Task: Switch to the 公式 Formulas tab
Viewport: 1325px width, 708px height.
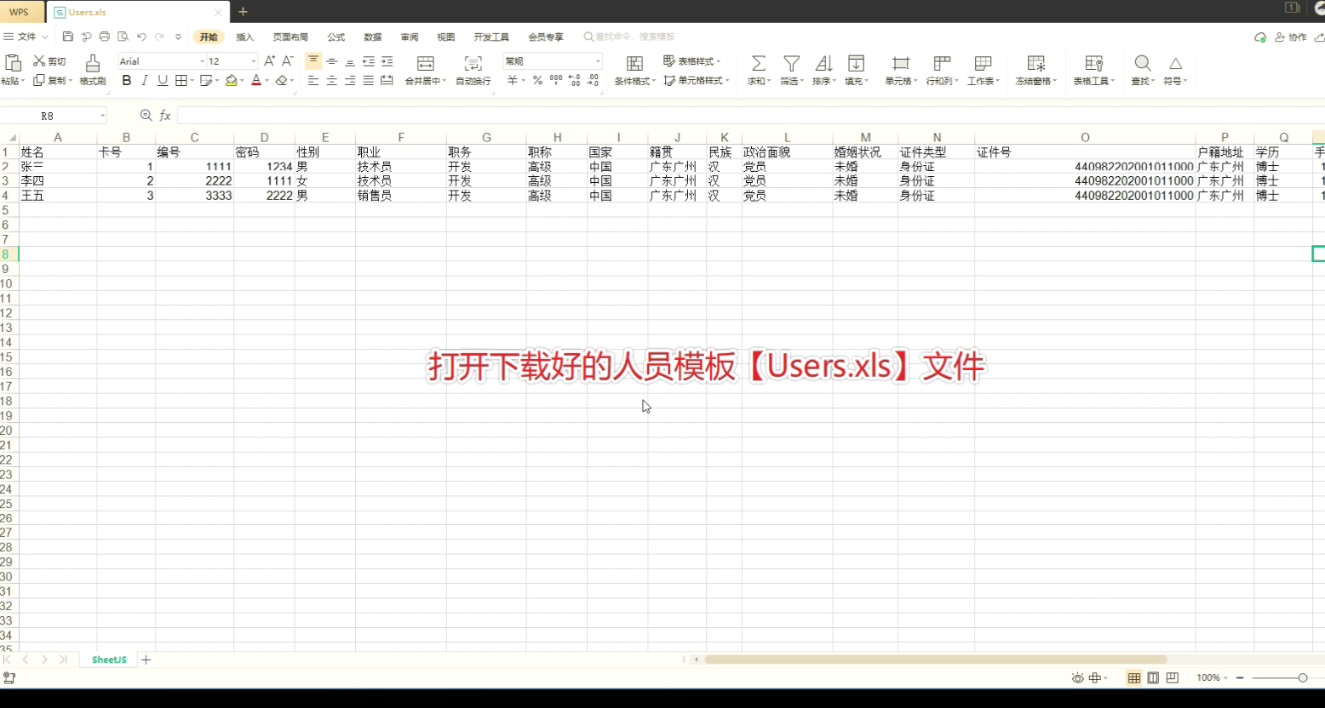Action: (x=336, y=37)
